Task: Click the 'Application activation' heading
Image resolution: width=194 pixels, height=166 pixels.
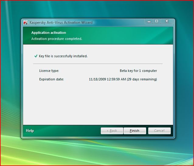Action: click(49, 33)
